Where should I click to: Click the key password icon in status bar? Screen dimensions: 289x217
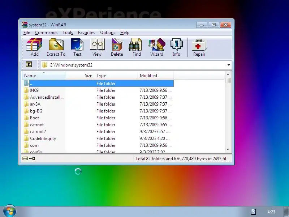tap(32, 158)
